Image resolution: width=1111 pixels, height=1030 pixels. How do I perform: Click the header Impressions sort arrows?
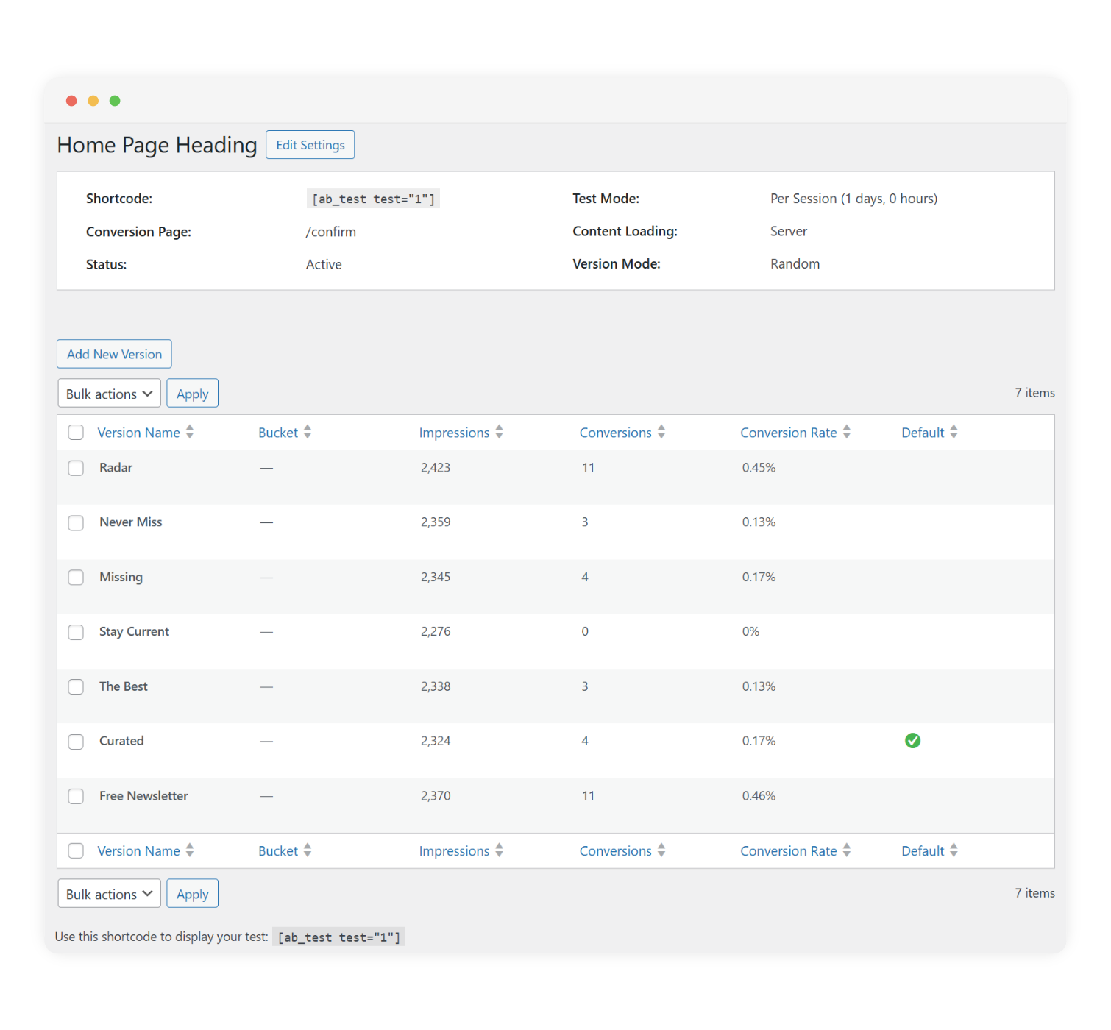pos(499,432)
